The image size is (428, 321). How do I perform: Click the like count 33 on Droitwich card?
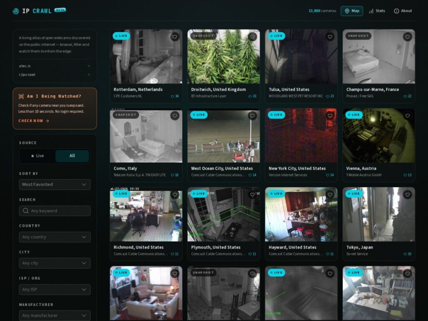point(252,96)
